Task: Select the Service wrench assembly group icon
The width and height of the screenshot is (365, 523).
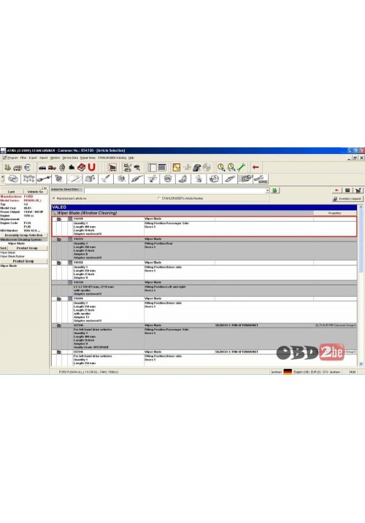Action: [261, 179]
